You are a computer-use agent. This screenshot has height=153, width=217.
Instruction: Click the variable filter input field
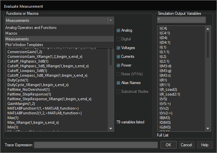(181, 20)
